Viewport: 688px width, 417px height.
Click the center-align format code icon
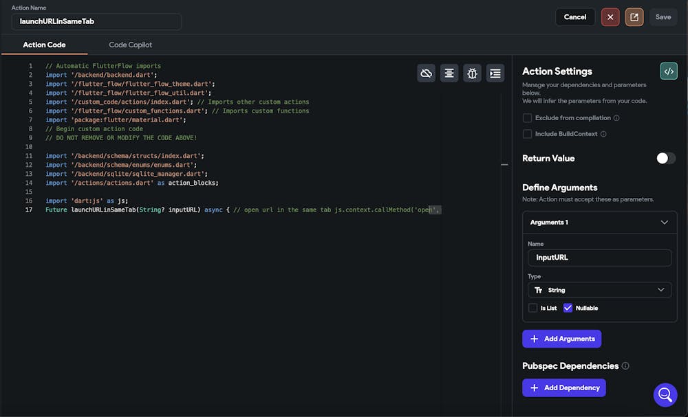tap(449, 73)
